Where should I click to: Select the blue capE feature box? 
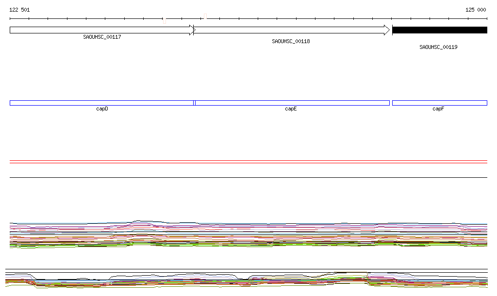click(292, 103)
